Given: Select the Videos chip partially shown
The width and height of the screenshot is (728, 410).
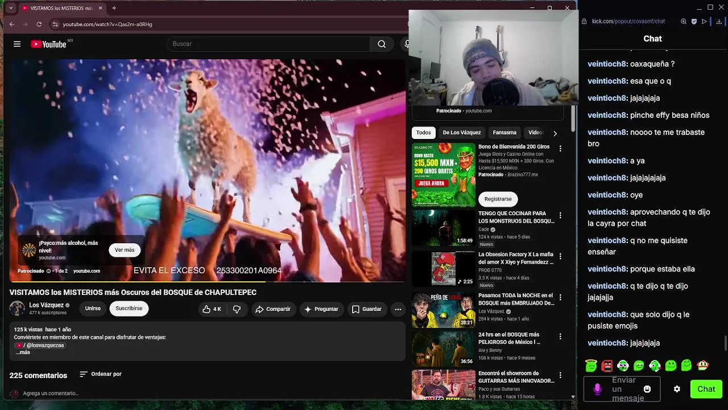Looking at the screenshot, I should (535, 133).
